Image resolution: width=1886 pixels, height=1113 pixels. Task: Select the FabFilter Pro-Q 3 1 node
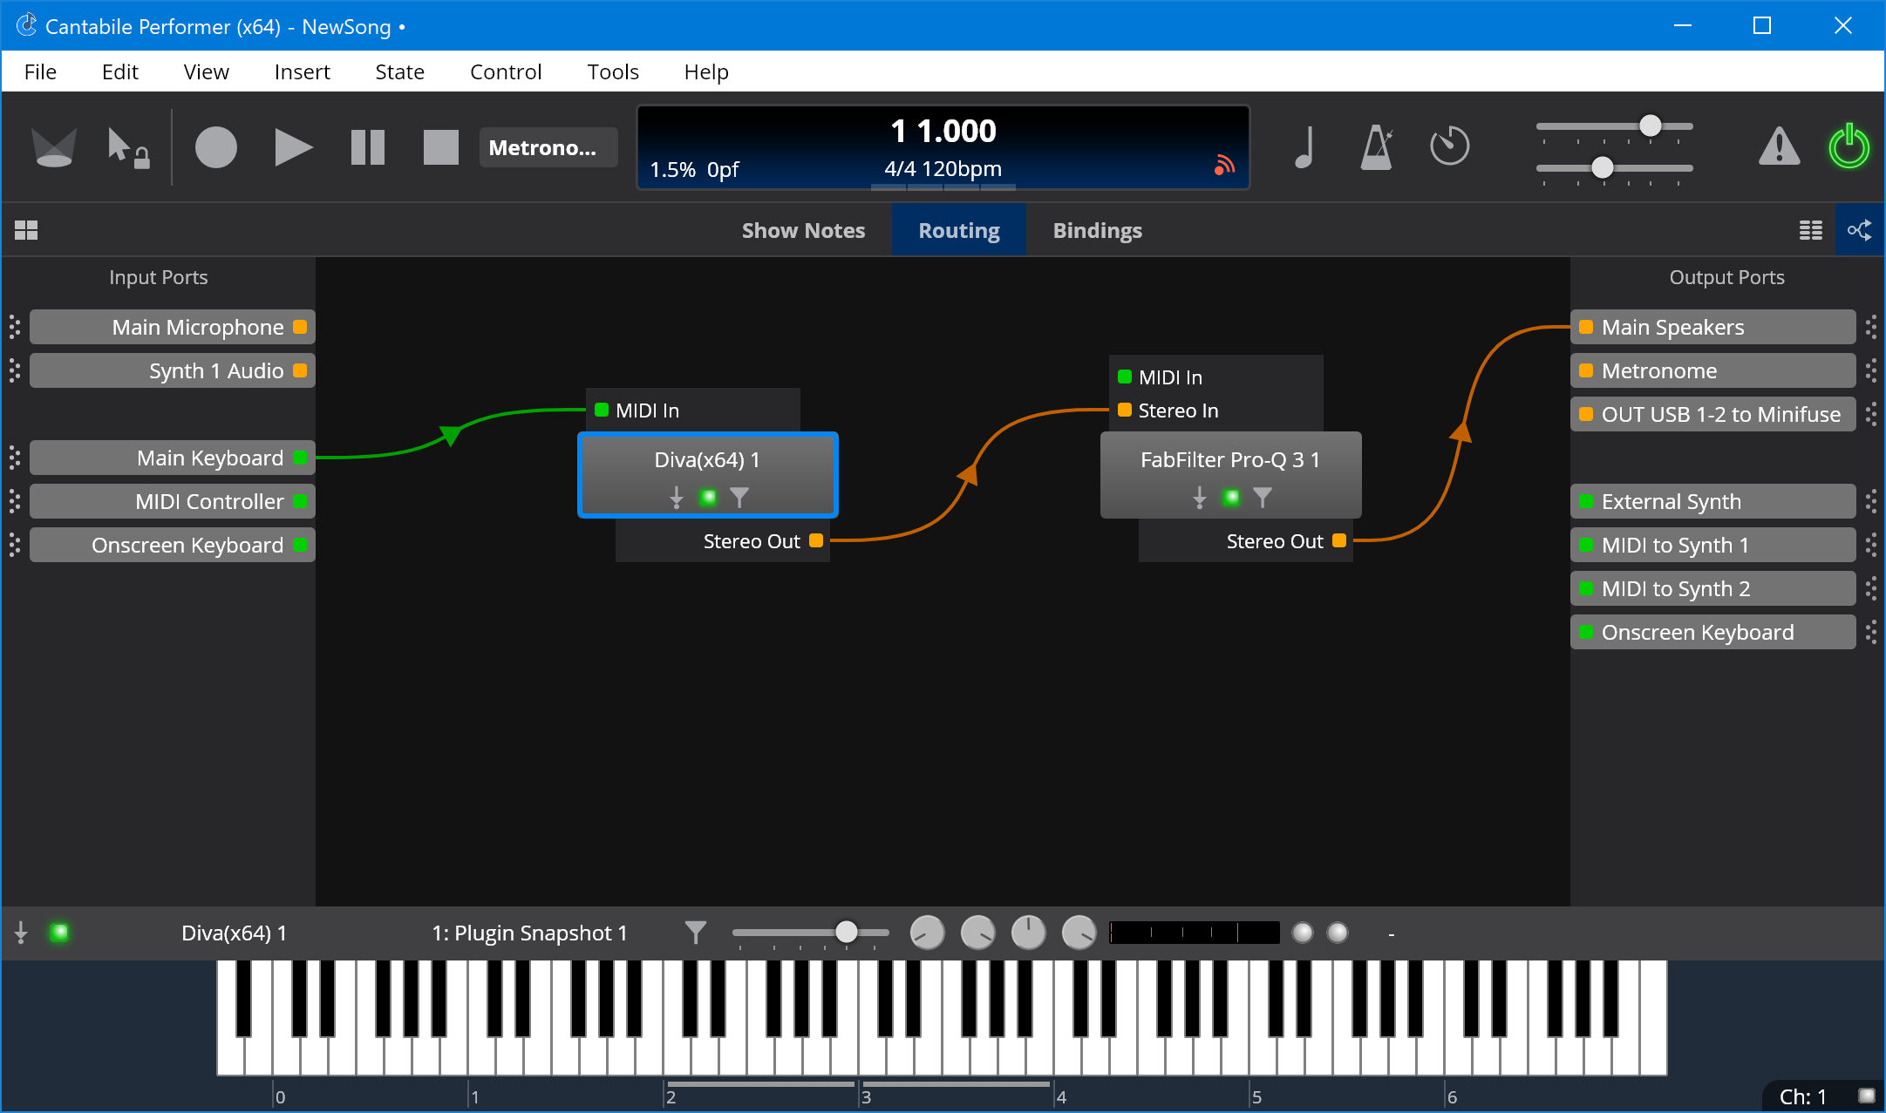(x=1230, y=475)
